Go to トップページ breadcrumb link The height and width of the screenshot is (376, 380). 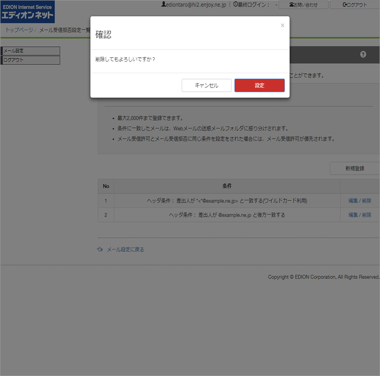[x=19, y=30]
